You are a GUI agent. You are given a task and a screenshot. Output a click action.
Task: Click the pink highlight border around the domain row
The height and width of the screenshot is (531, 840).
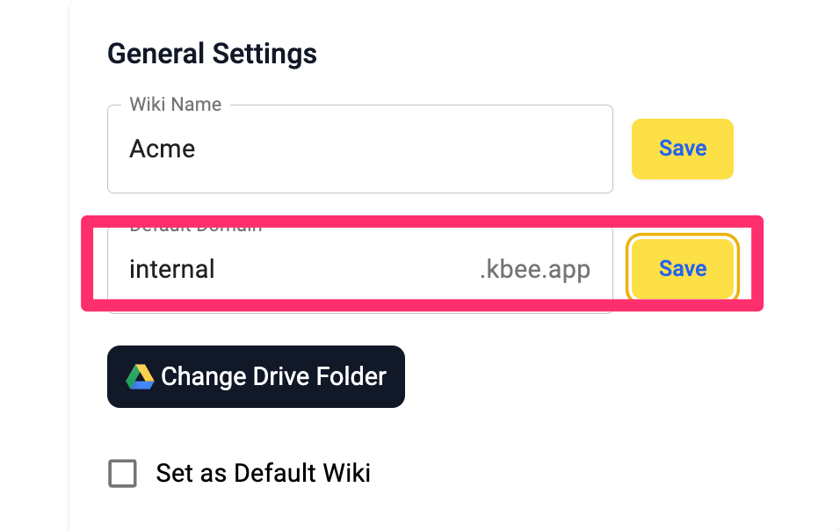point(422,222)
